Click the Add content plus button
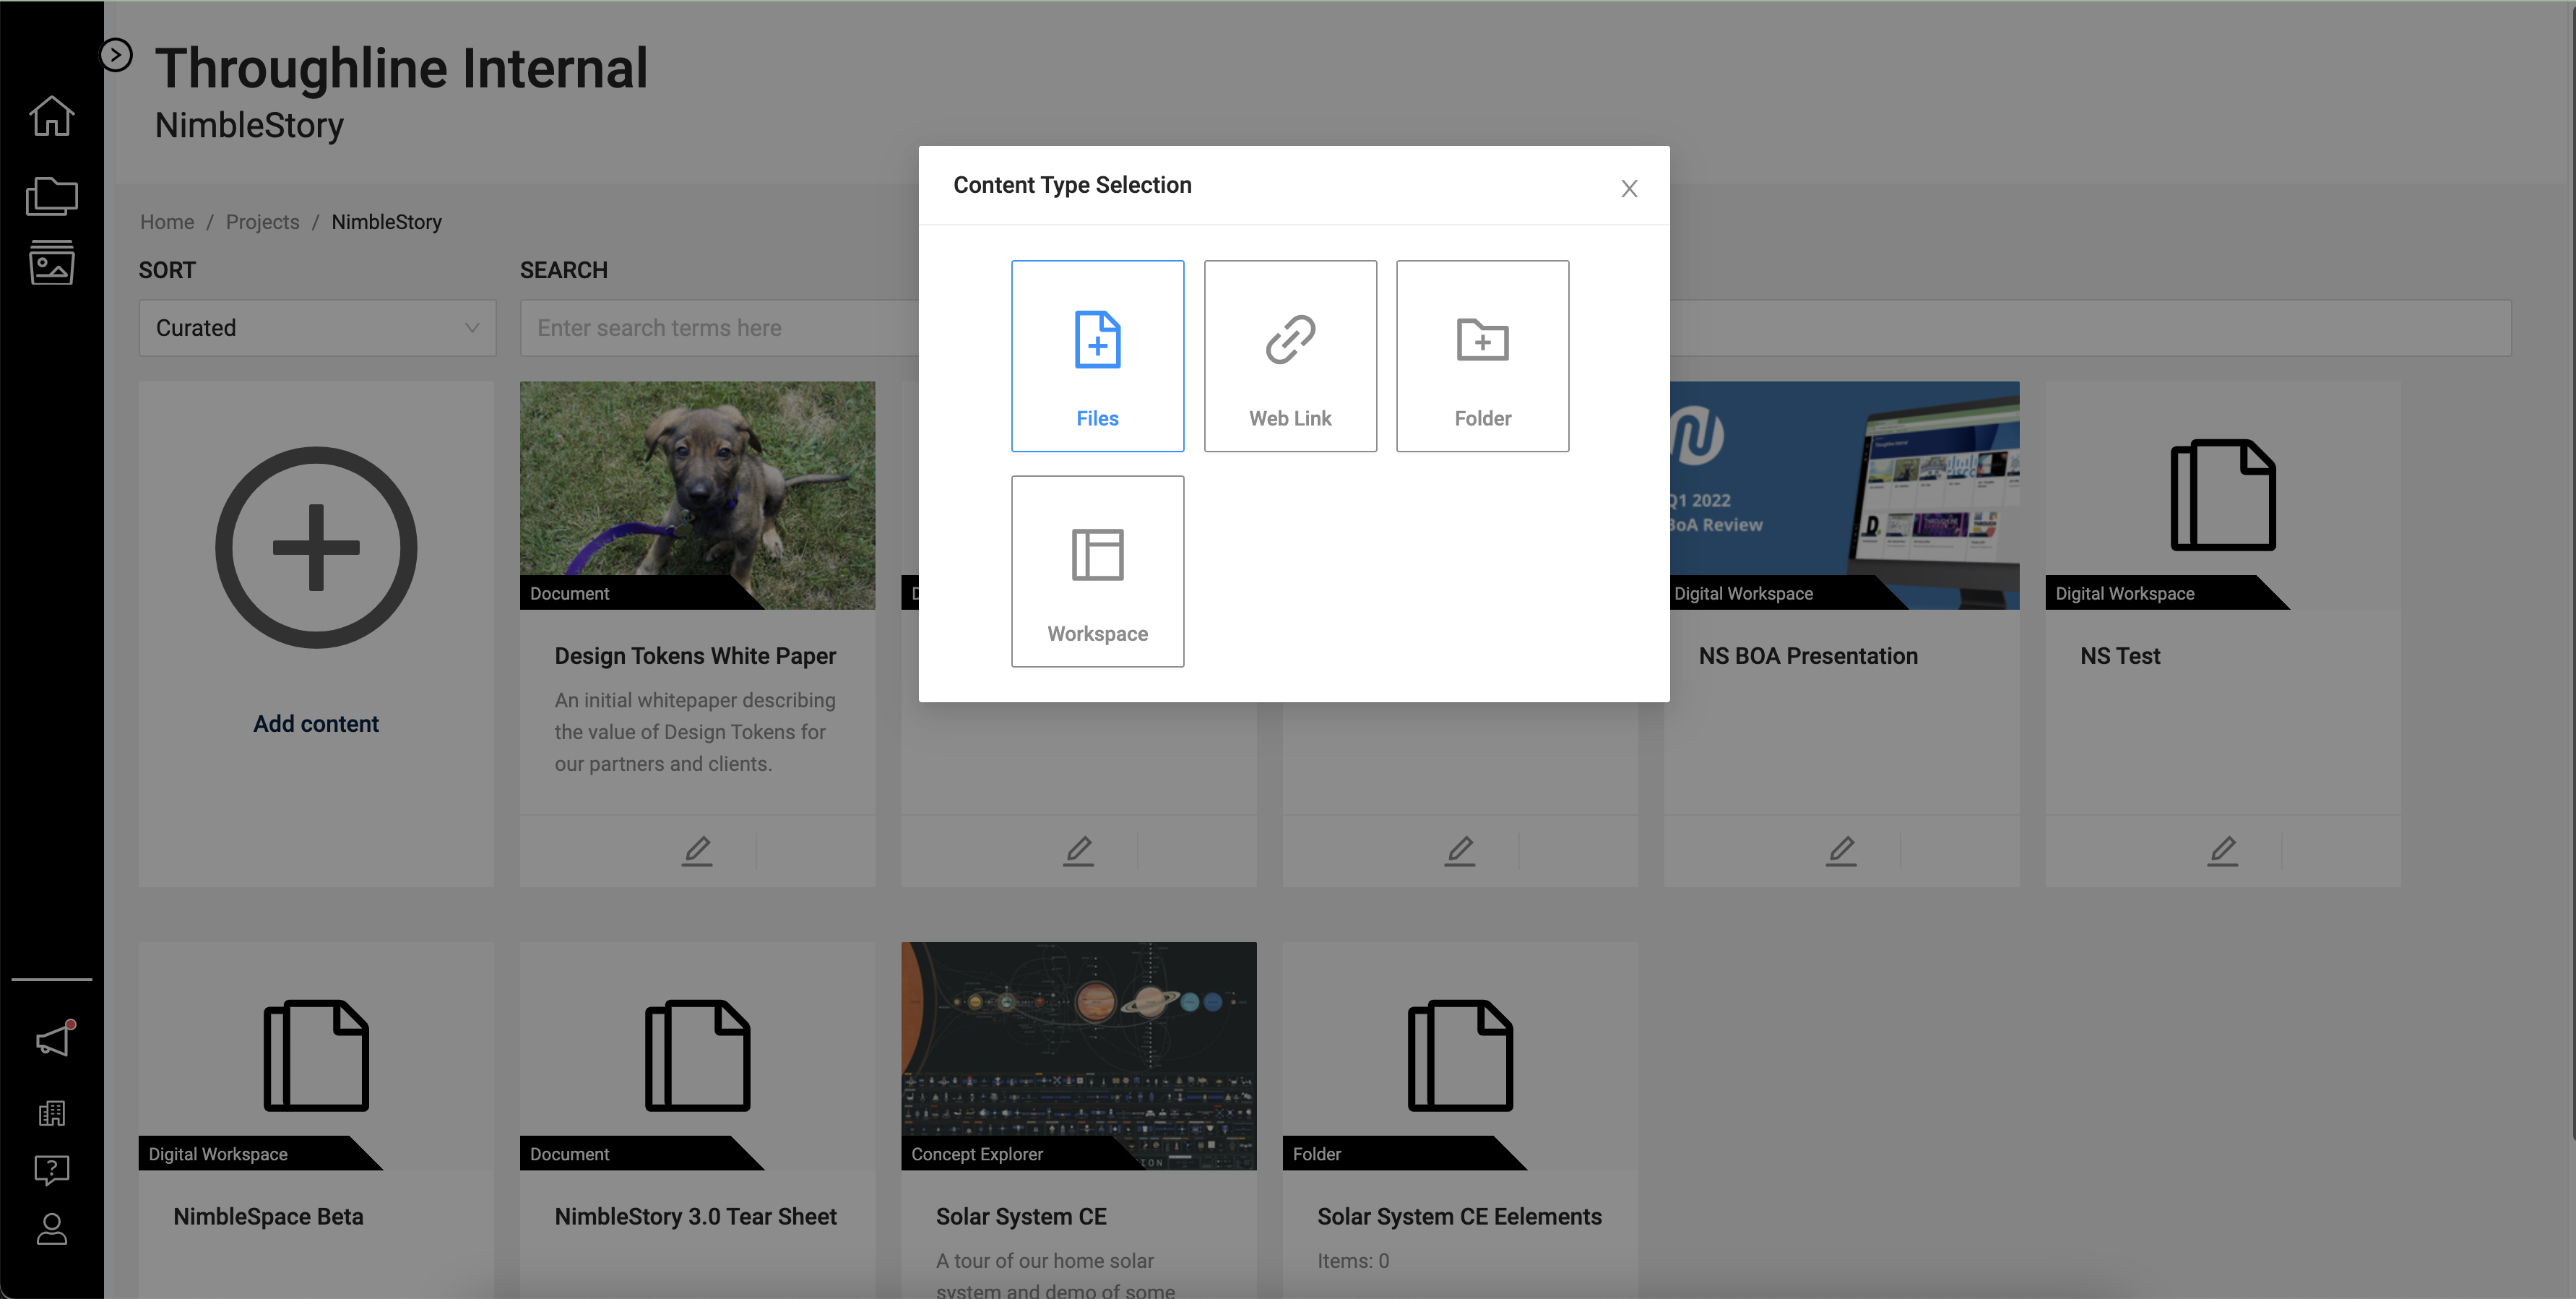This screenshot has height=1299, width=2576. coord(316,548)
